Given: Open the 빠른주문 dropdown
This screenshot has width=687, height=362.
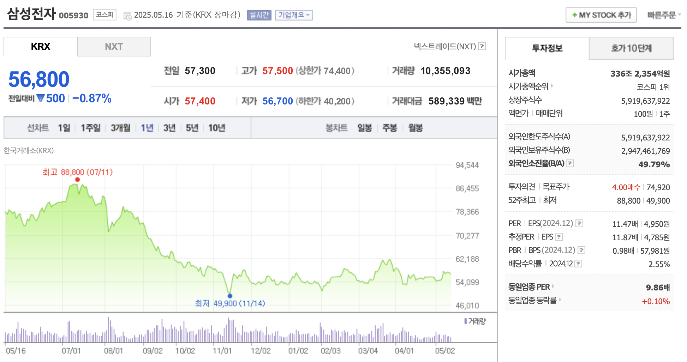Looking at the screenshot, I should pyautogui.click(x=664, y=15).
